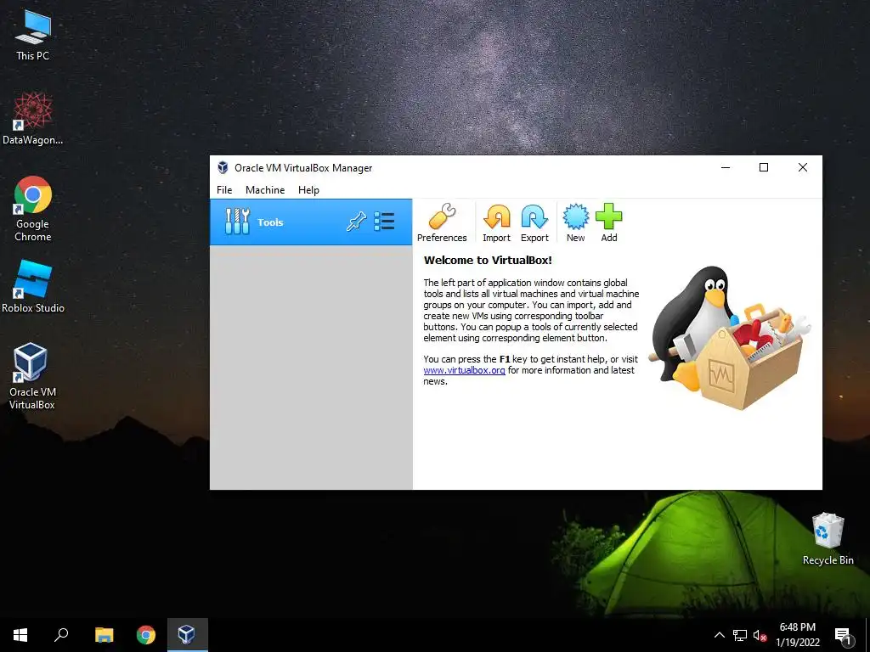Click the muted volume tray icon

tap(760, 635)
